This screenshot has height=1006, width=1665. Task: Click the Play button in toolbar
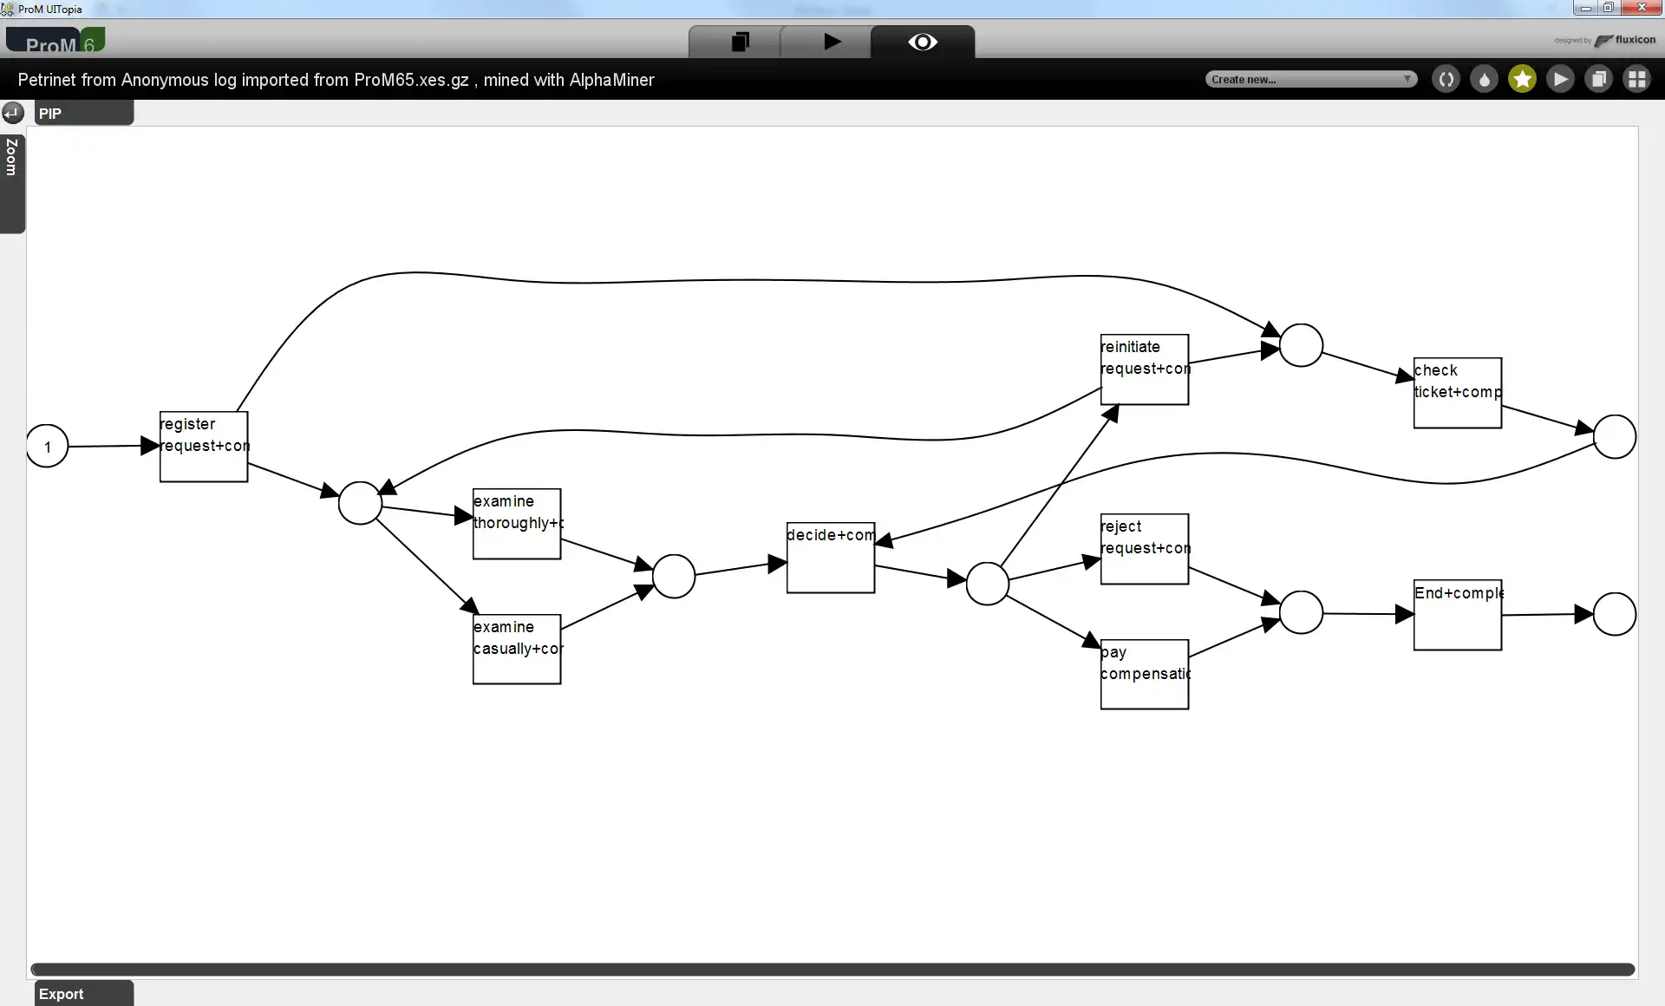pyautogui.click(x=832, y=42)
